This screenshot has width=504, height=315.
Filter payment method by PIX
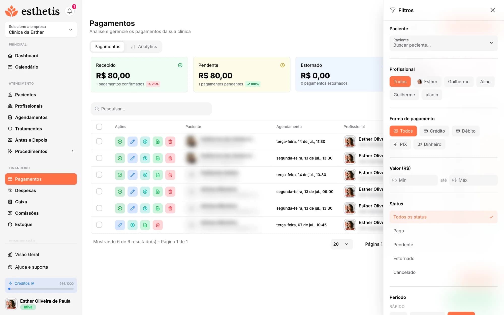(x=400, y=144)
